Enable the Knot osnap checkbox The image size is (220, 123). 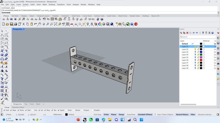[x=66, y=110]
